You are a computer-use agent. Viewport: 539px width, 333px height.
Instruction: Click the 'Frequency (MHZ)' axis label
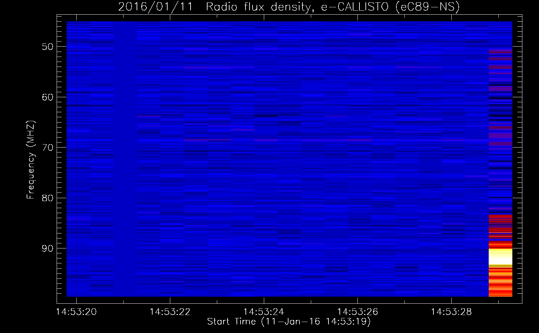pyautogui.click(x=31, y=160)
